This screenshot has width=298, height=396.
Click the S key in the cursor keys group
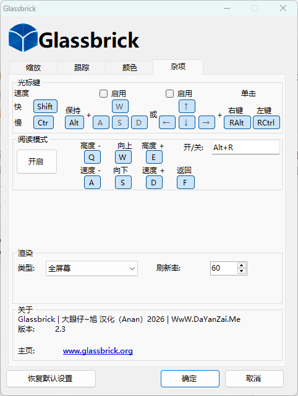(120, 122)
